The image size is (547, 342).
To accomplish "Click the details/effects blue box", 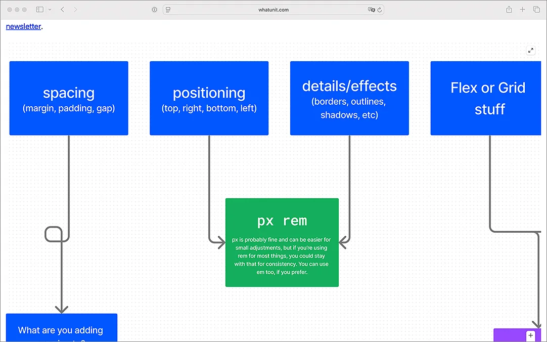I will click(349, 98).
